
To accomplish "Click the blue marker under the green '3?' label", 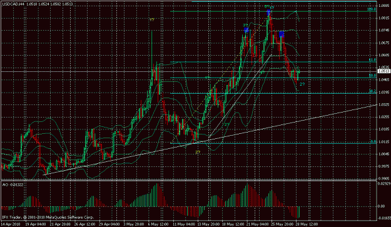I will pos(246,31).
